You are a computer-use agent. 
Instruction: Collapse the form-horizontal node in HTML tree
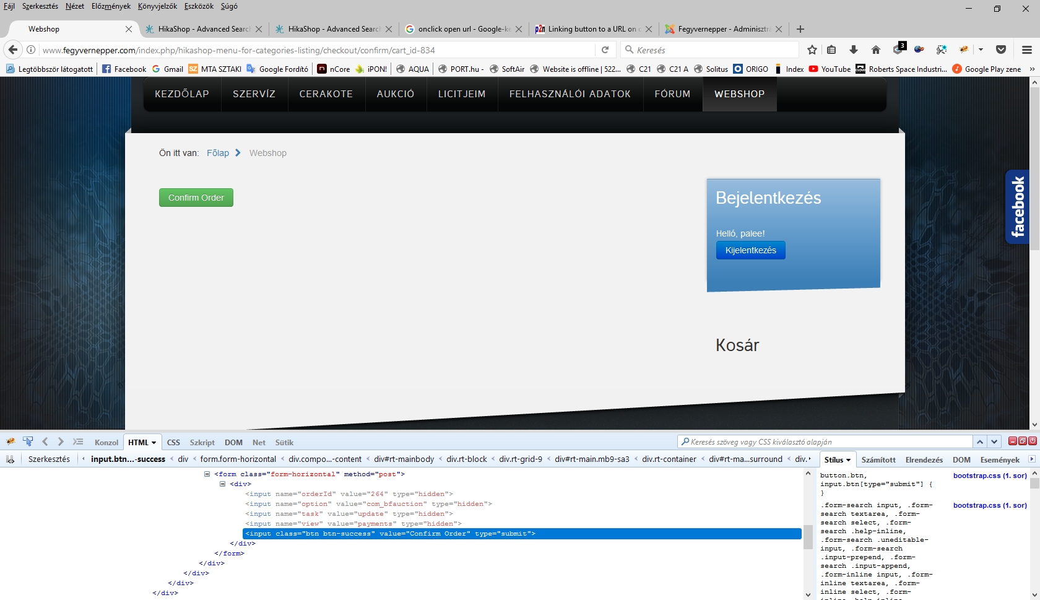point(207,474)
